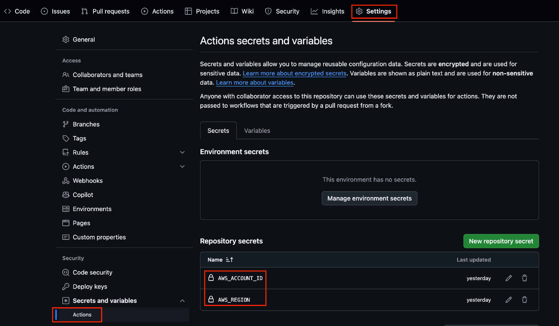Screen dimensions: 559x326
Task: Select the Settings tab
Action: tap(374, 11)
